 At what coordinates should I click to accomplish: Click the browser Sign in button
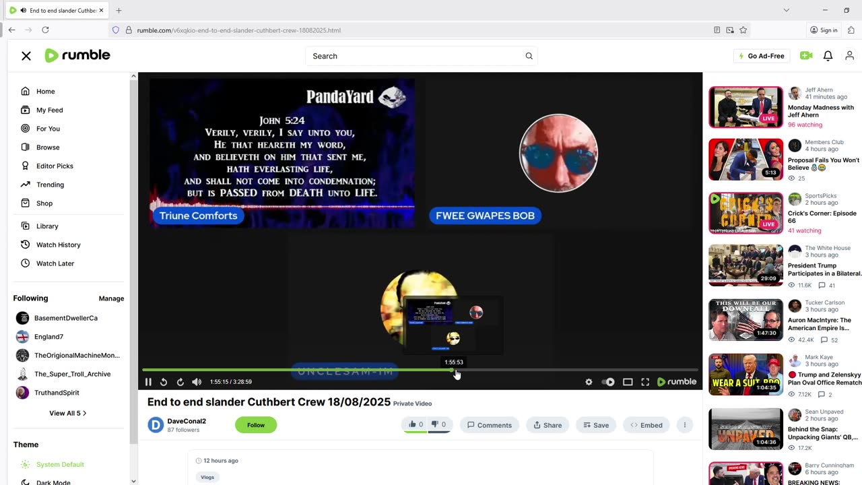pyautogui.click(x=824, y=30)
